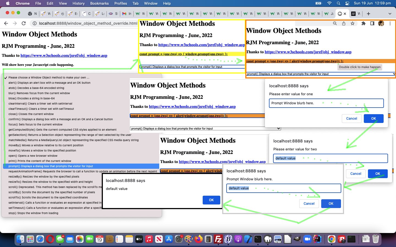Switch to the rightmost Chrome tab

click(356, 13)
